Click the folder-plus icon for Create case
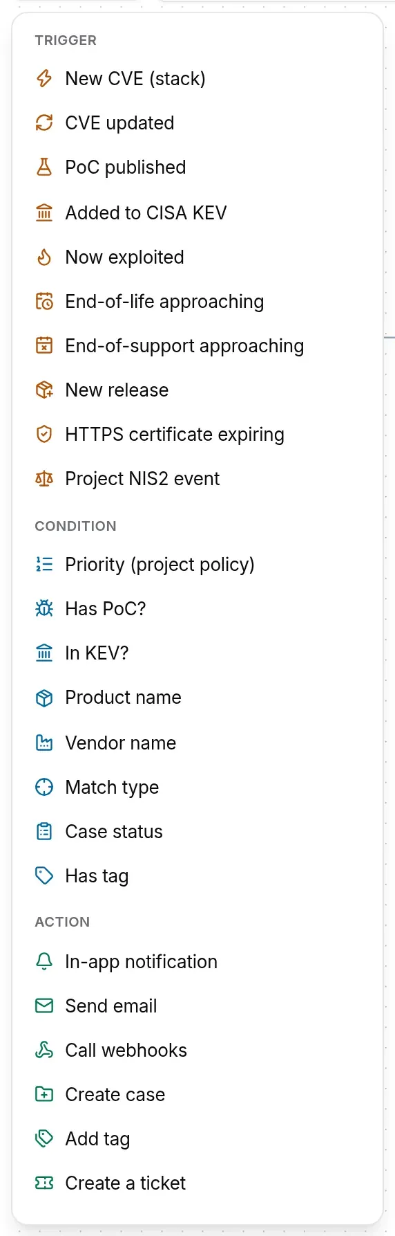Screen dimensions: 395x1236 tap(44, 1095)
